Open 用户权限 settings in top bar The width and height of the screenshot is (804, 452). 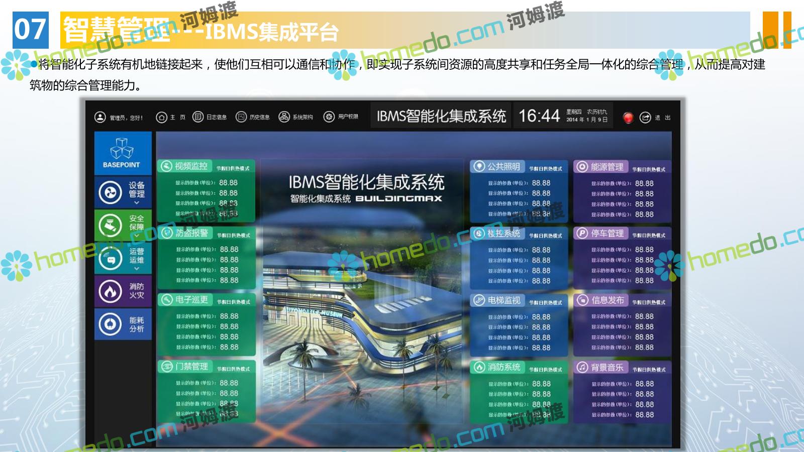coord(341,118)
